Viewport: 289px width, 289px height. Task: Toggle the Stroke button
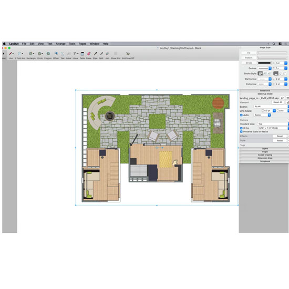click(249, 63)
